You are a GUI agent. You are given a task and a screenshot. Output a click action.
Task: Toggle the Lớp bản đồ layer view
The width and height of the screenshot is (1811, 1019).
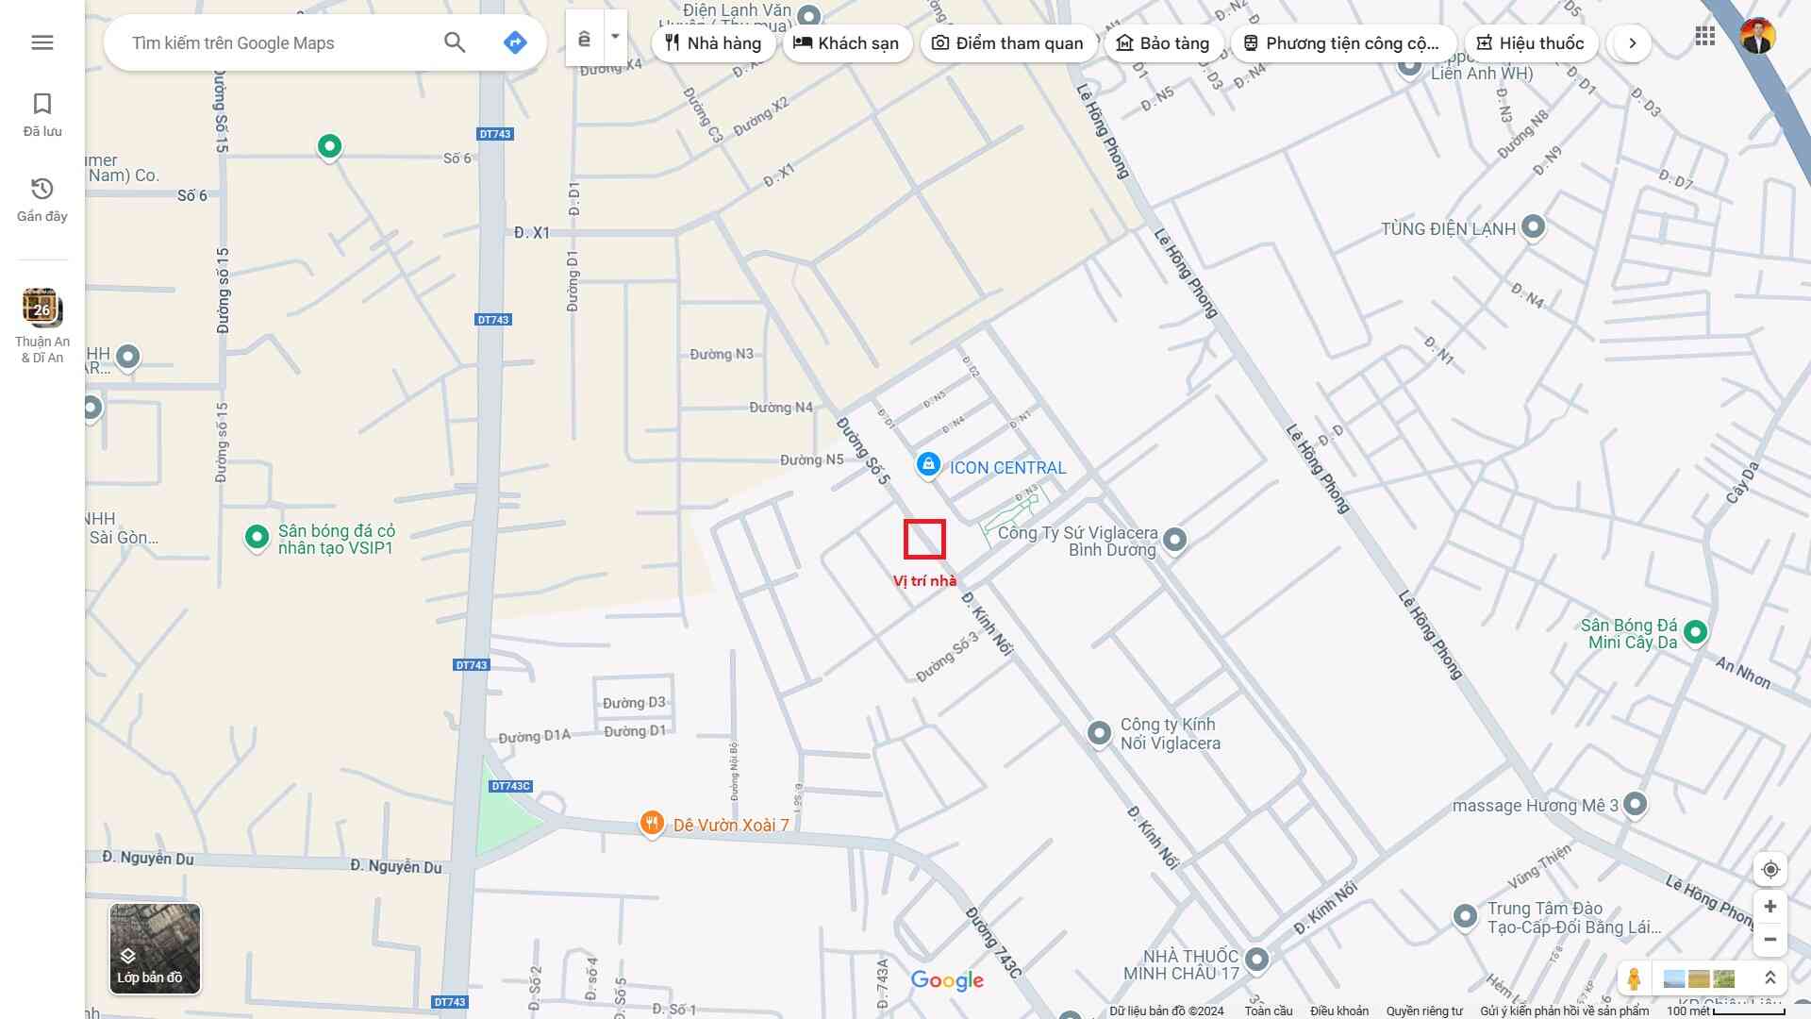pos(155,948)
